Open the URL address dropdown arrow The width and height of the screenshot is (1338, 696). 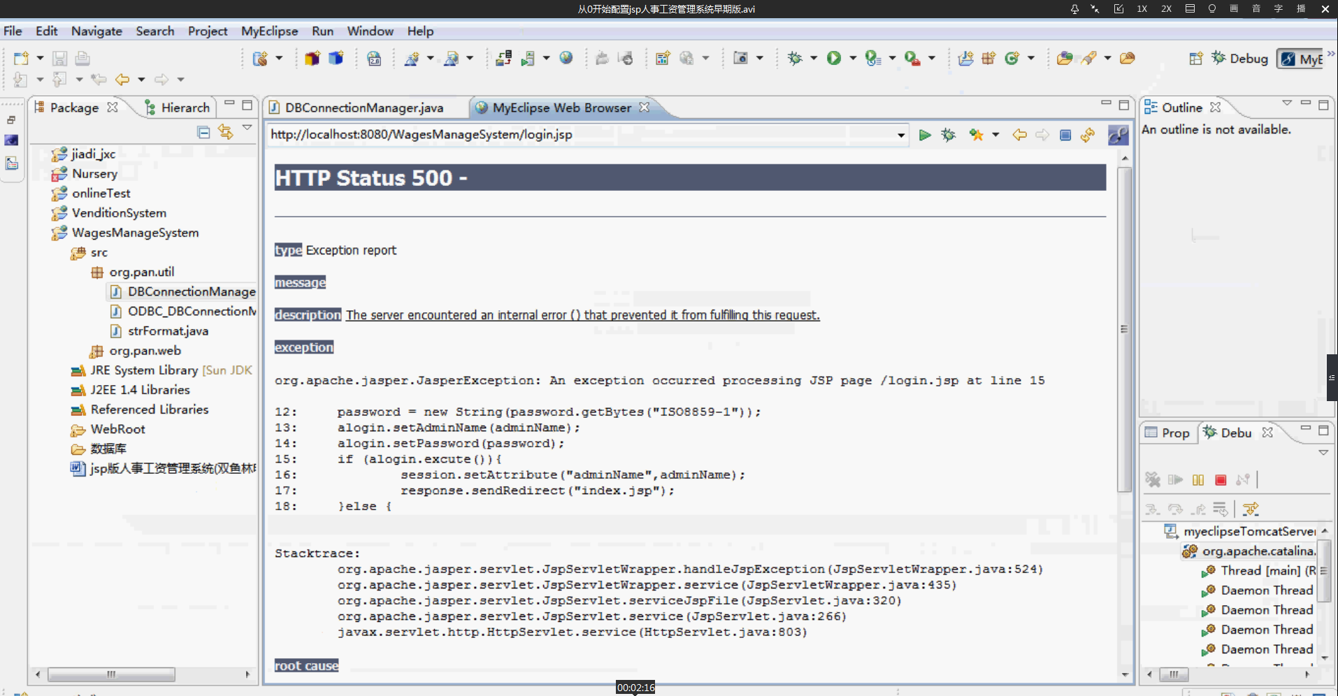pyautogui.click(x=901, y=136)
